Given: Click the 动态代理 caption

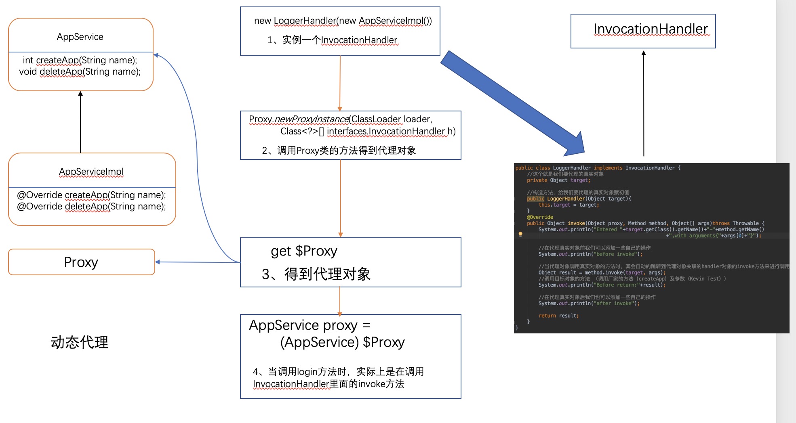Looking at the screenshot, I should [80, 342].
